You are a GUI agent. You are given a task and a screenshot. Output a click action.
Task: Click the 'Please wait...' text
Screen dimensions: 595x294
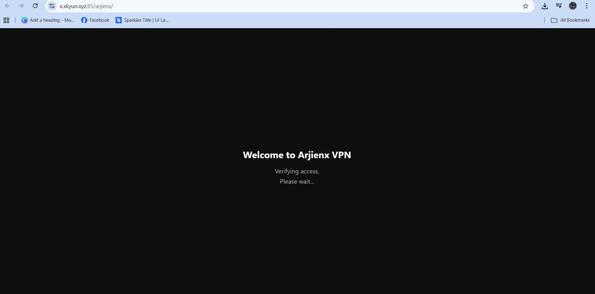pyautogui.click(x=297, y=181)
